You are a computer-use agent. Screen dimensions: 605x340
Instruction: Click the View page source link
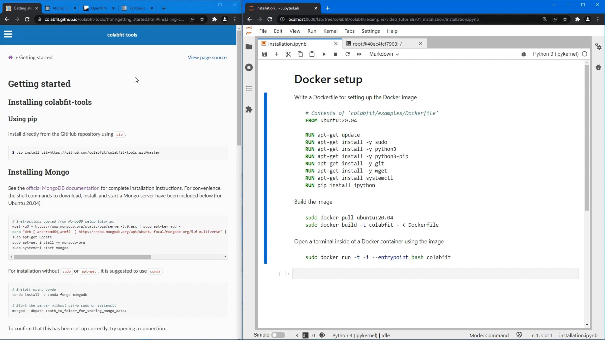207,57
